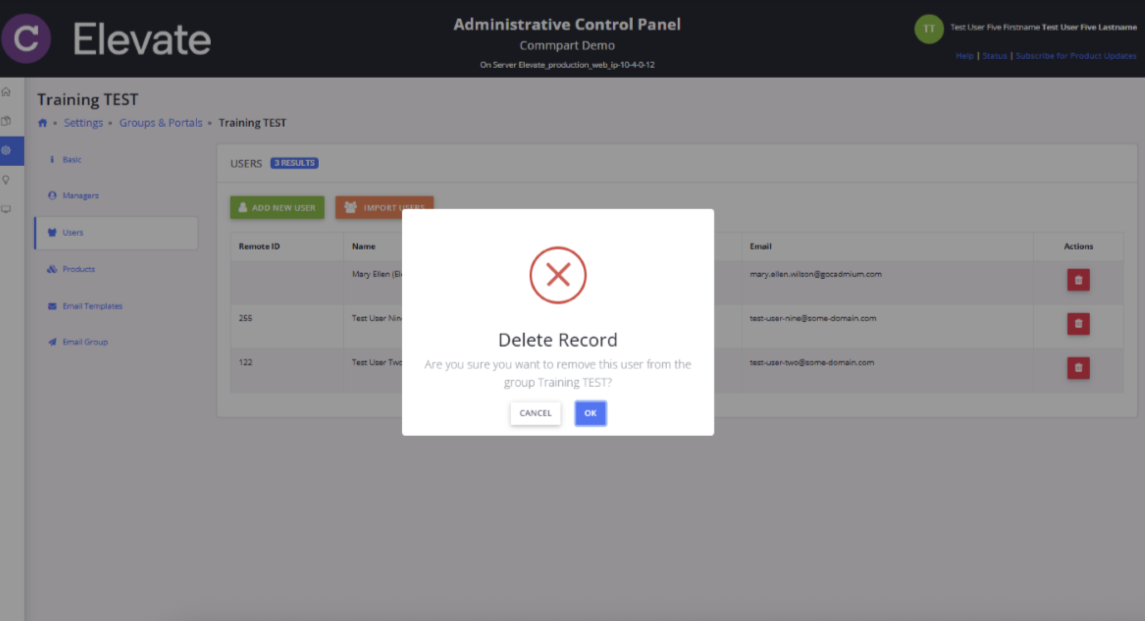Image resolution: width=1145 pixels, height=621 pixels.
Task: Click the Elevate C logo icon
Action: (x=26, y=39)
